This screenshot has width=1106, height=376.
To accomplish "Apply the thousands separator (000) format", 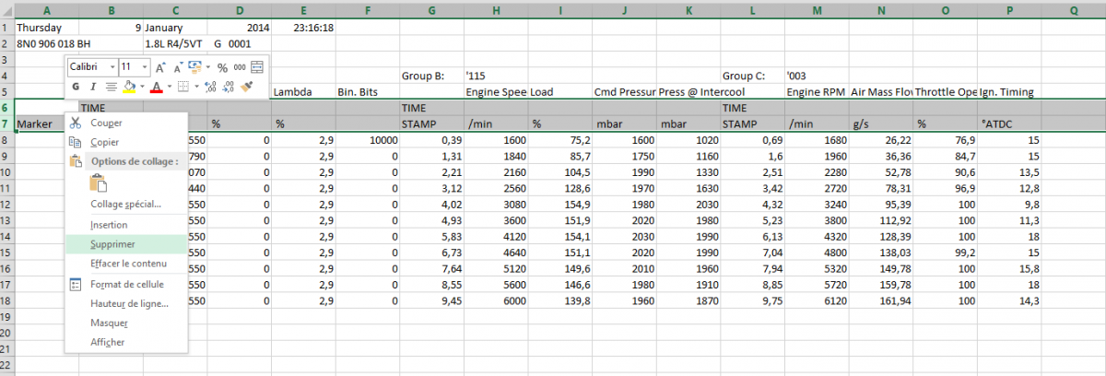I will [x=239, y=67].
